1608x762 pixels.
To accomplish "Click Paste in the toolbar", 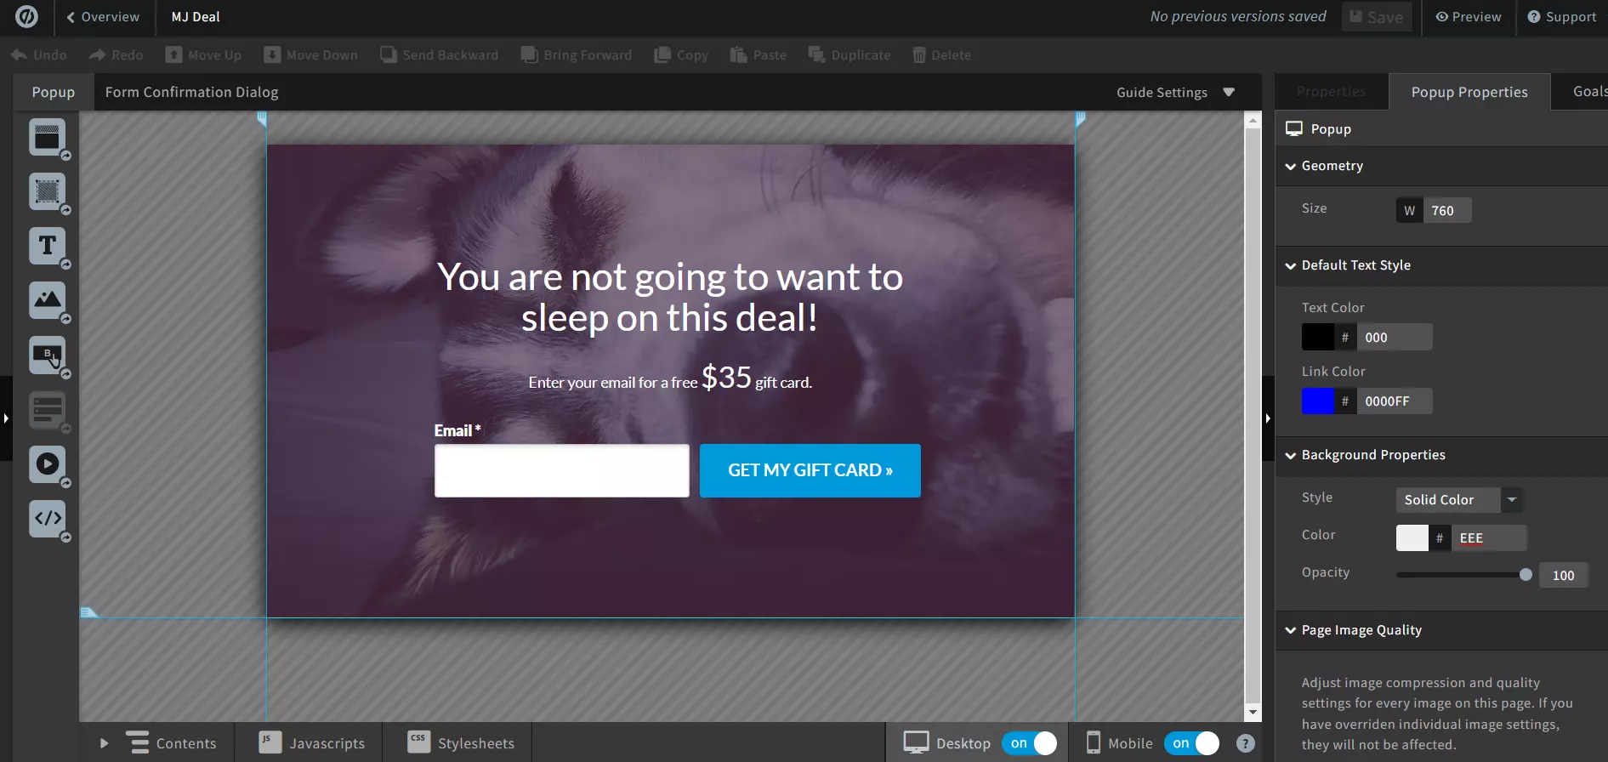I will coord(759,55).
